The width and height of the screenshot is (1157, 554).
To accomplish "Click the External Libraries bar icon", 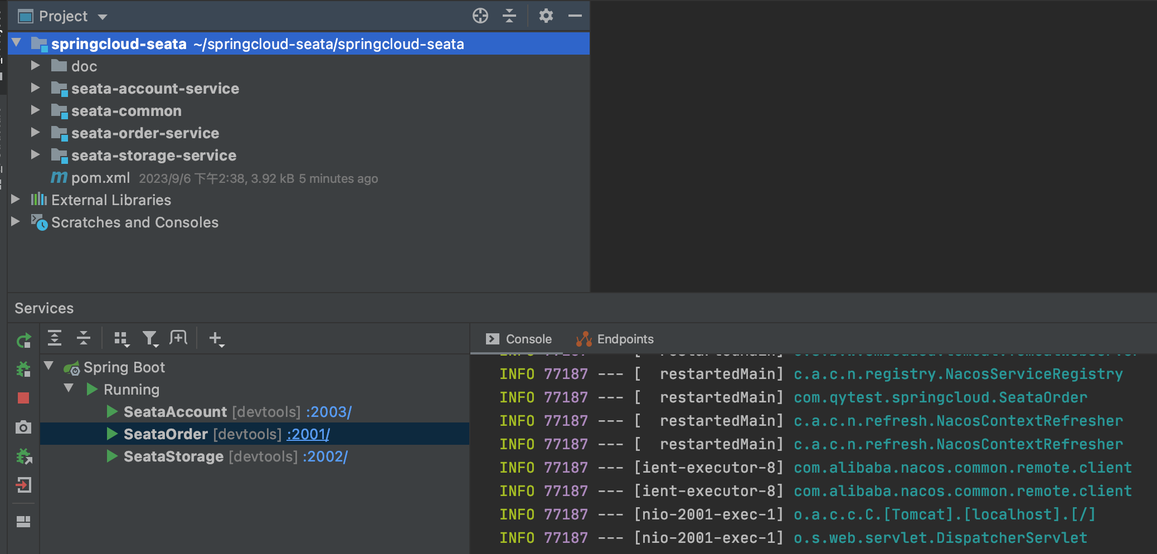I will pyautogui.click(x=39, y=199).
